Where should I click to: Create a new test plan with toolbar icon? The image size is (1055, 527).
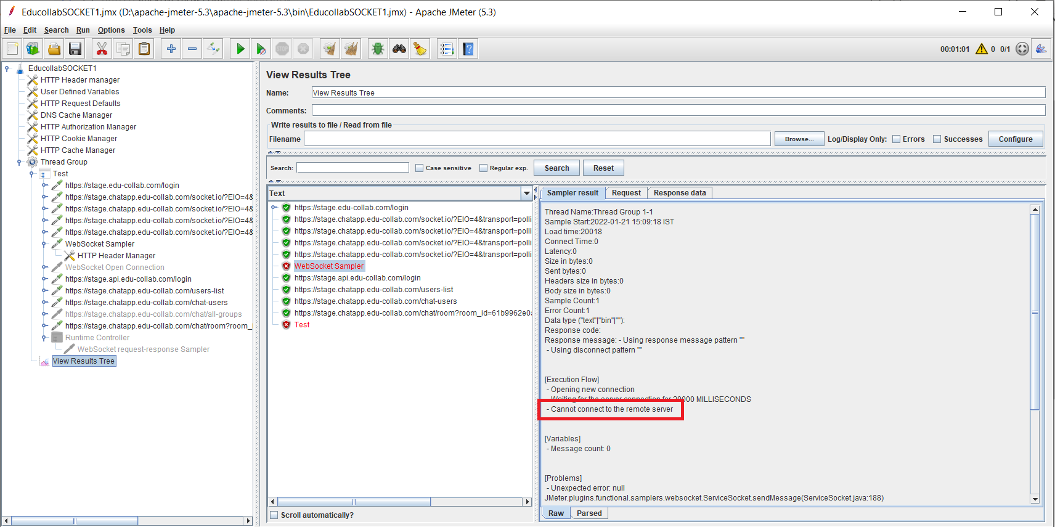[12, 49]
